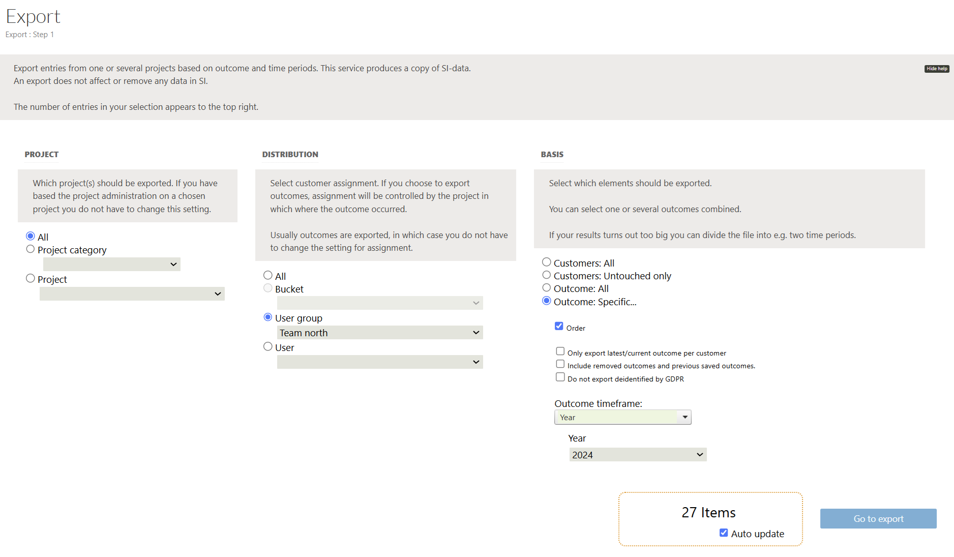Open the Project selection dropdown
954x557 pixels.
coord(132,294)
